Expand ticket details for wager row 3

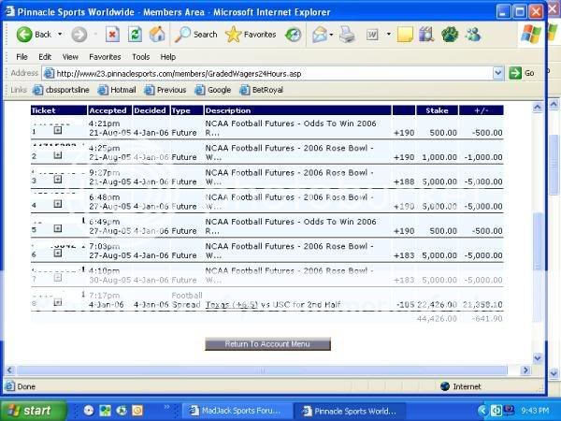click(x=58, y=181)
